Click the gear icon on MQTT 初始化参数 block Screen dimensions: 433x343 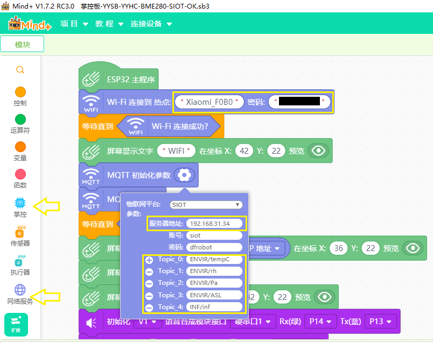pos(185,175)
